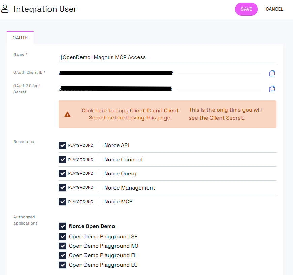The height and width of the screenshot is (275, 293).
Task: Click the 'Norce Connect' resource label
Action: (124, 160)
